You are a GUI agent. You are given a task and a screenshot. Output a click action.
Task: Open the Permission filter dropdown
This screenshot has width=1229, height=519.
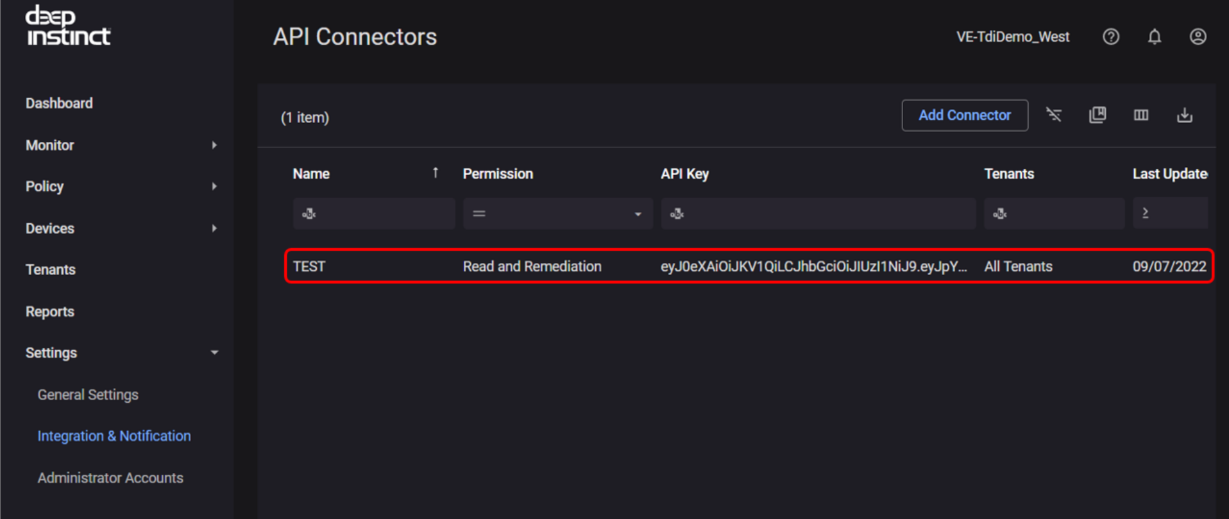click(637, 214)
